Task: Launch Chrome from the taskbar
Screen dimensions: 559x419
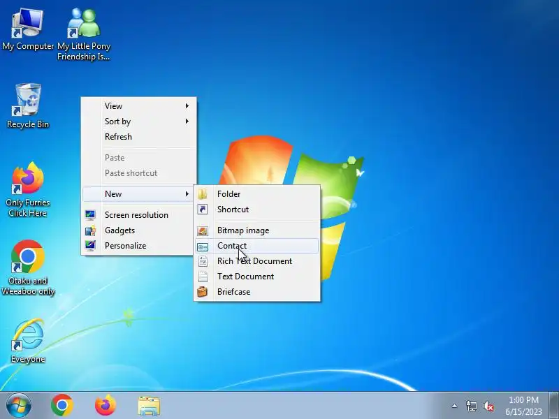Action: coord(62,406)
